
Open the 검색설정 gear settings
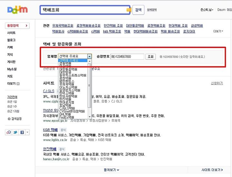point(15,119)
